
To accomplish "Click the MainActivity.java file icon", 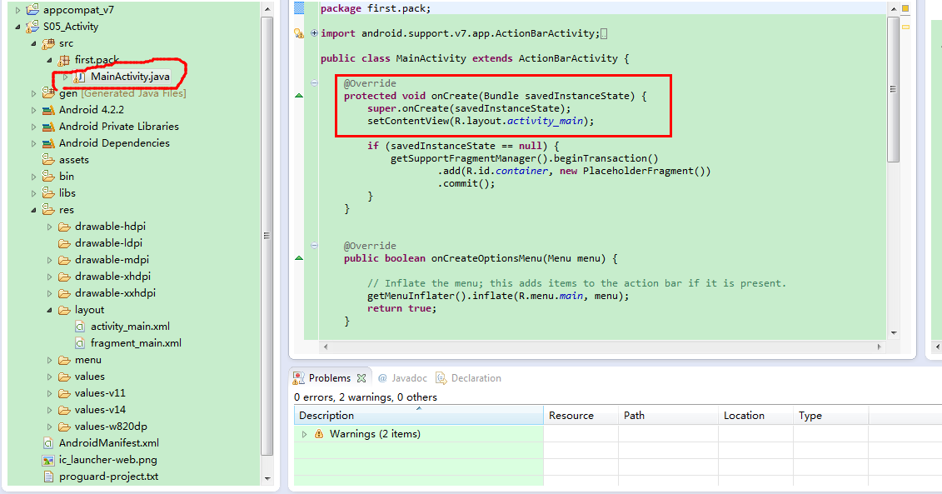I will pyautogui.click(x=78, y=77).
